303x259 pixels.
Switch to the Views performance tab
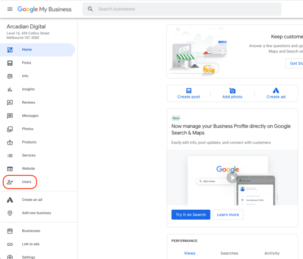[x=189, y=253]
